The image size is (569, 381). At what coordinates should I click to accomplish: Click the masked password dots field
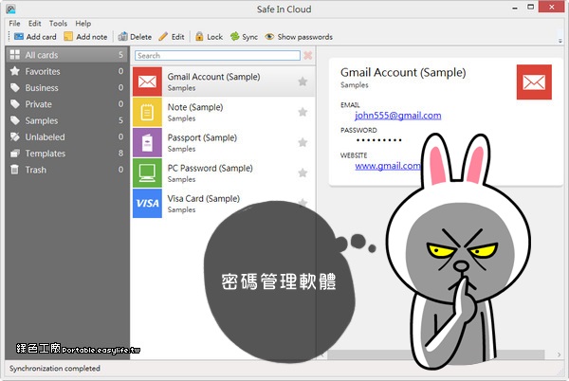click(x=378, y=140)
